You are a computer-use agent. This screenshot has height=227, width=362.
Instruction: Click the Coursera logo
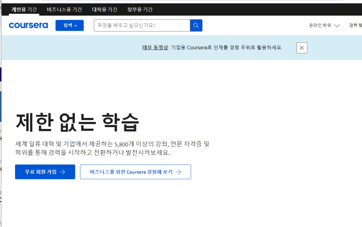pyautogui.click(x=28, y=25)
